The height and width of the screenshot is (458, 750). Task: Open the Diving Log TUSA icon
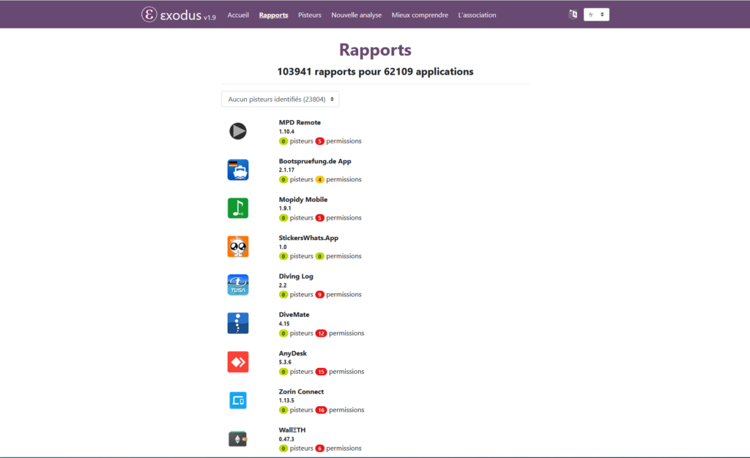[x=238, y=285]
